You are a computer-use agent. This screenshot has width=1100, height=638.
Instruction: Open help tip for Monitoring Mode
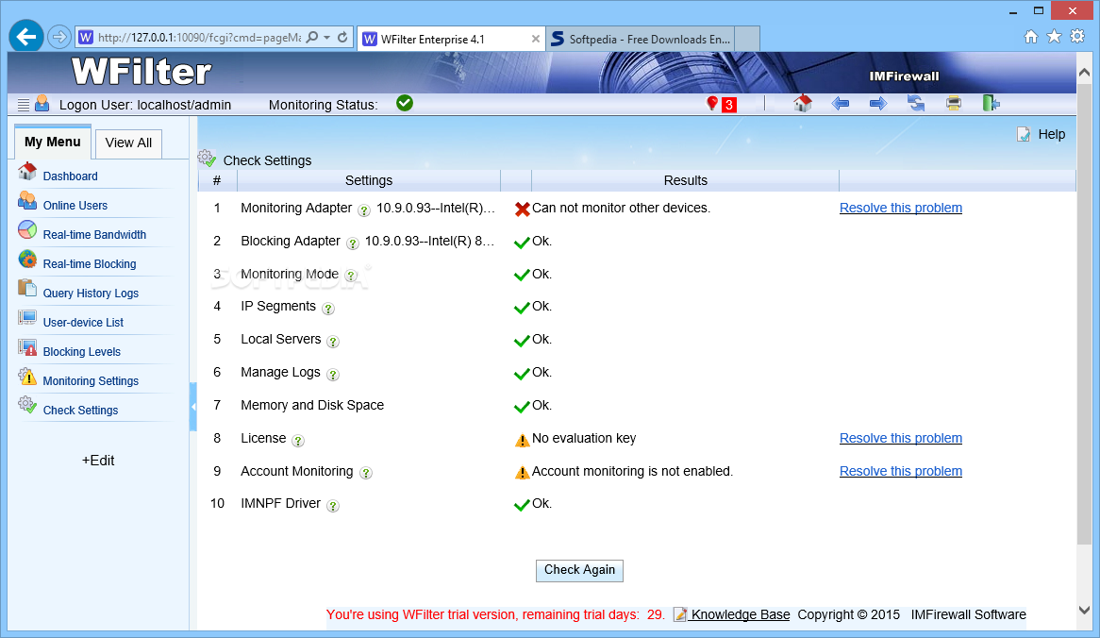[351, 276]
